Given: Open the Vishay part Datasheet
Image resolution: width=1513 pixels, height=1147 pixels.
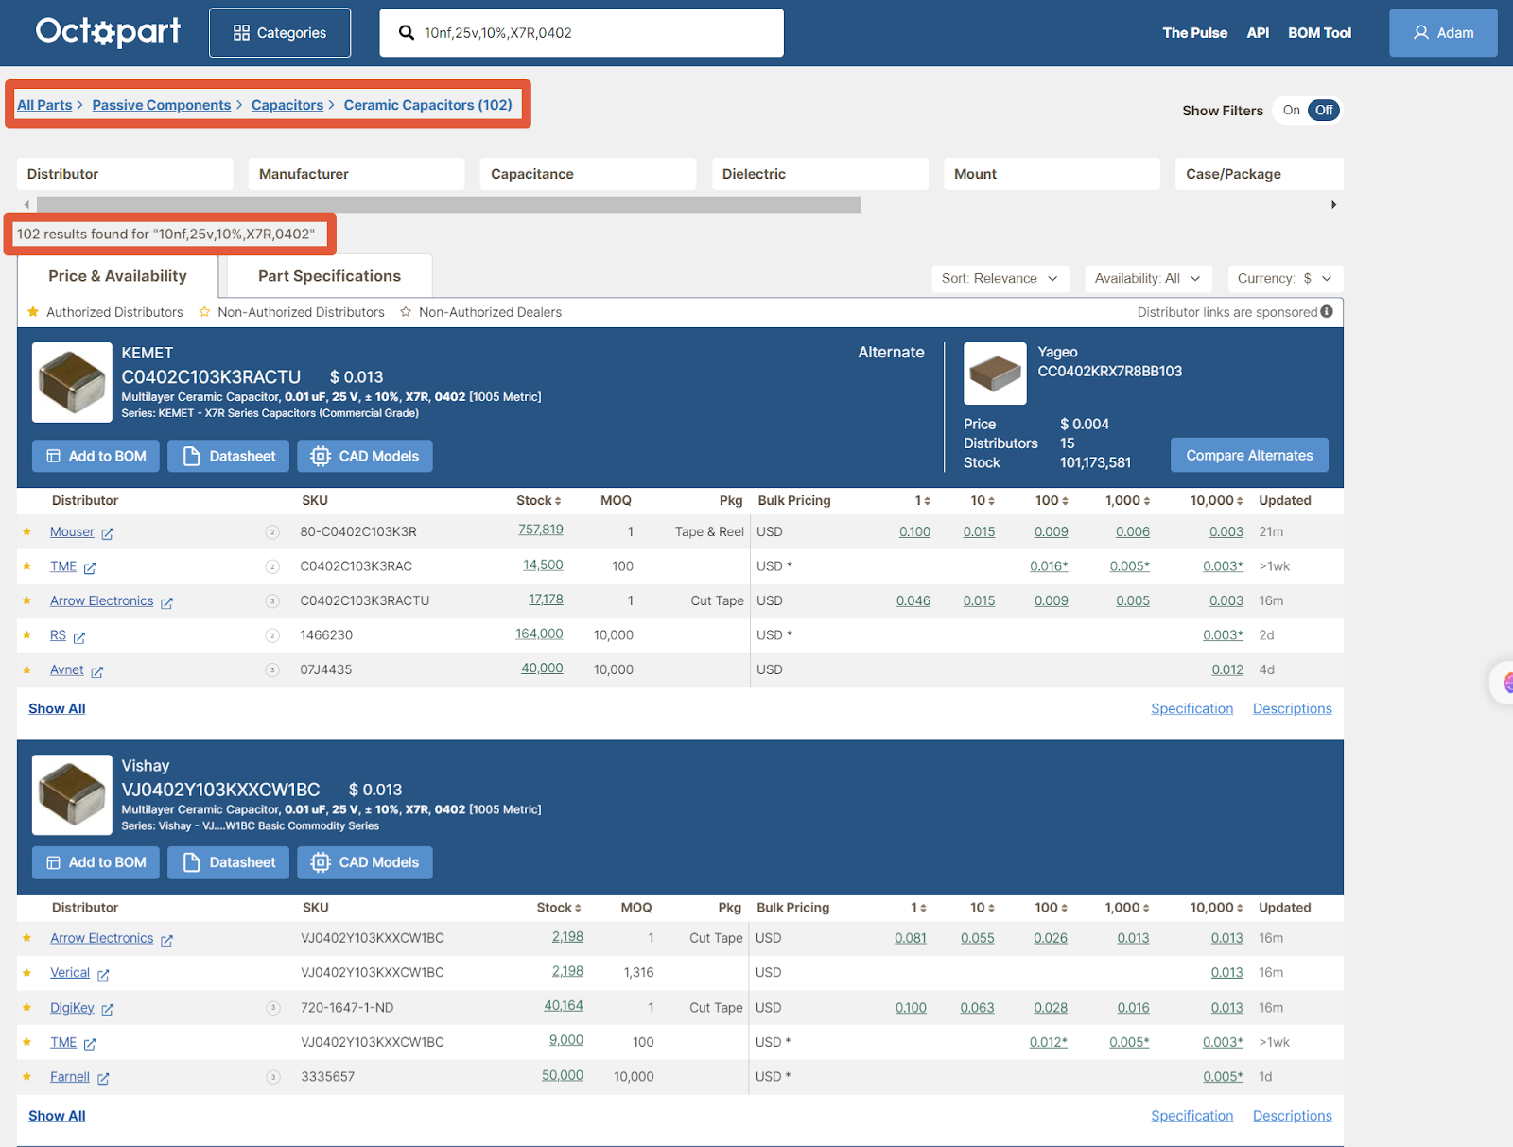Looking at the screenshot, I should click(228, 862).
